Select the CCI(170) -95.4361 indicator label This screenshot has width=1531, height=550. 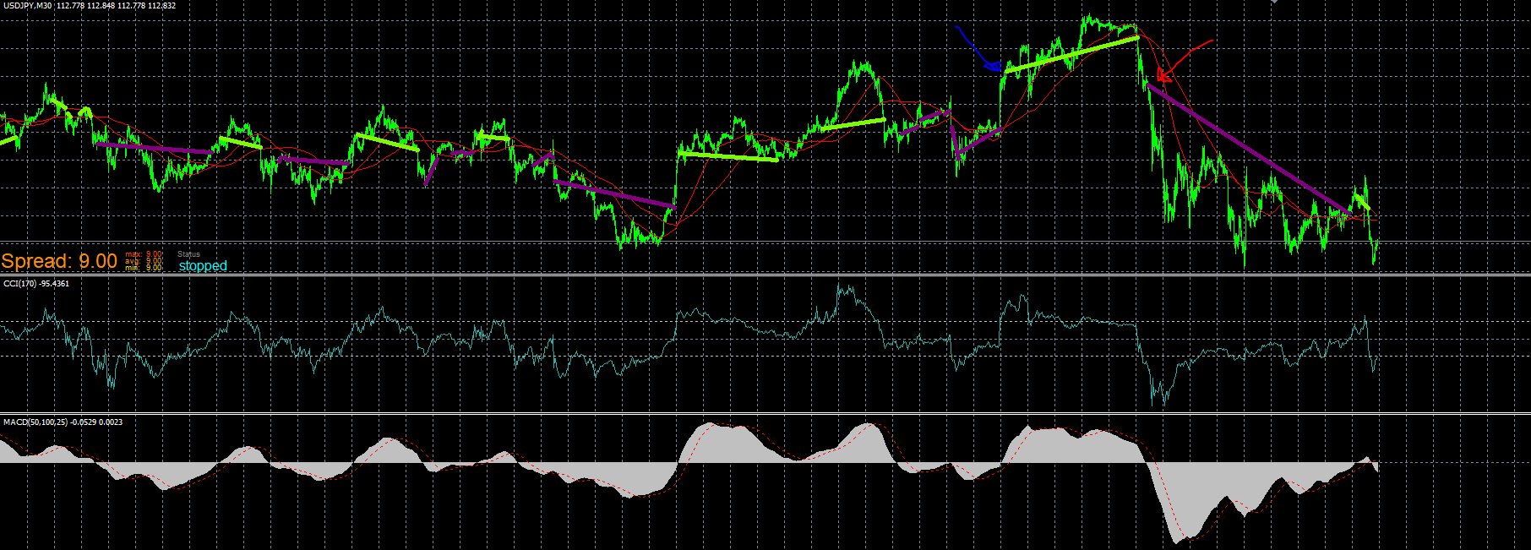pos(36,284)
